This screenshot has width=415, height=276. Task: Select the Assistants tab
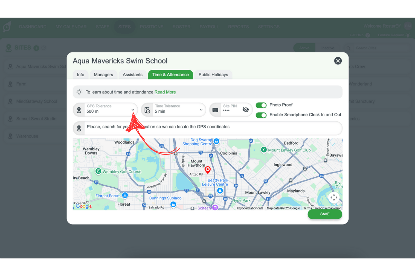coord(132,75)
